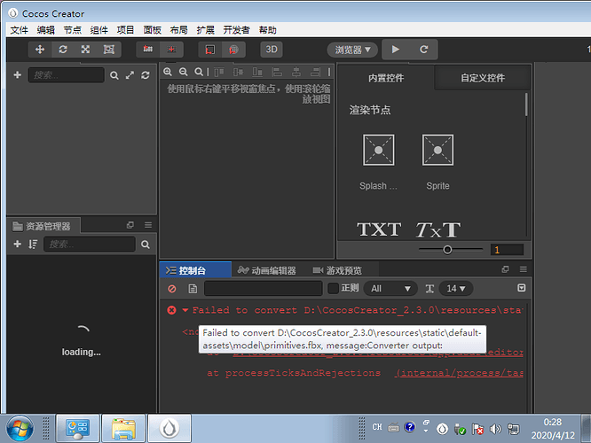Screen dimensions: 591x443
Task: Start game preview with play button
Action: pos(396,50)
